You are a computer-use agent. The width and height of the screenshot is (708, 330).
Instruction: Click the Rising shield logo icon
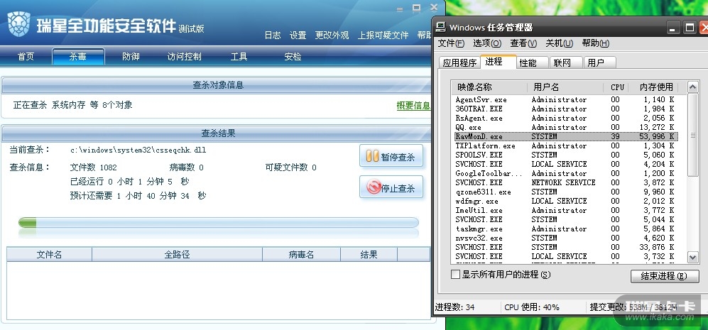(x=19, y=24)
